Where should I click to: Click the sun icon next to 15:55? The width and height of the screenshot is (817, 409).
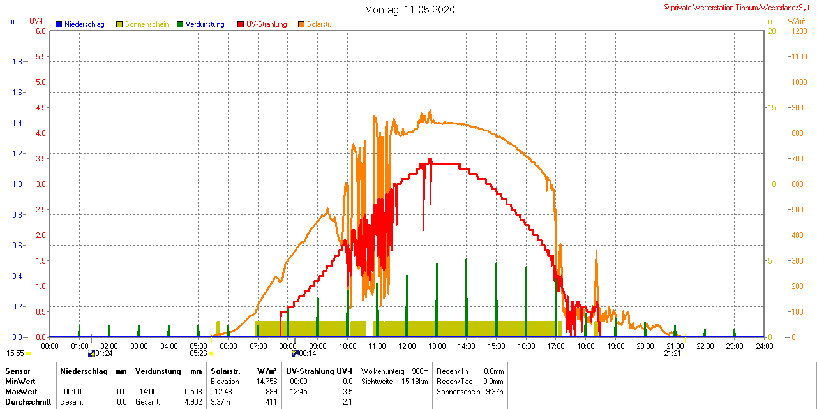click(29, 353)
